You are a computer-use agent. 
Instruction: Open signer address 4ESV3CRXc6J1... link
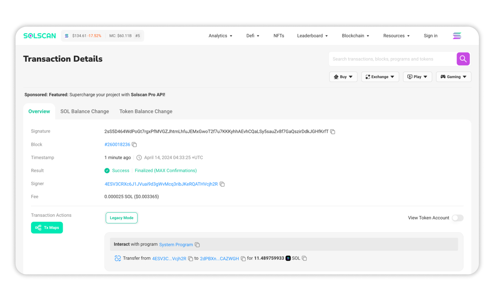point(161,184)
